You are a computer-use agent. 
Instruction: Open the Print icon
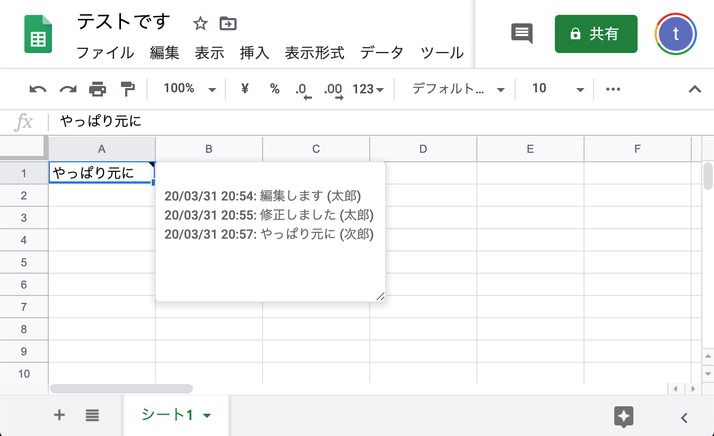98,89
